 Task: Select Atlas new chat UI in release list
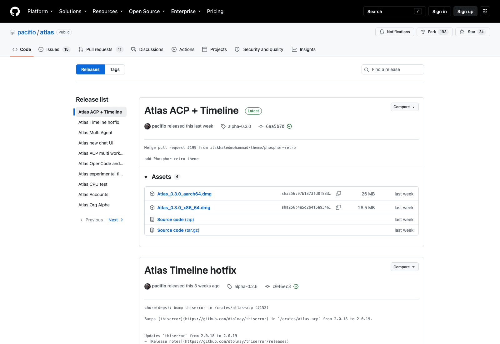click(x=101, y=143)
